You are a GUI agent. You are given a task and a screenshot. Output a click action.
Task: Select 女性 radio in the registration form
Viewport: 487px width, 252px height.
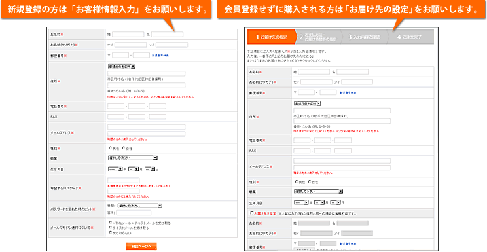tap(124, 148)
